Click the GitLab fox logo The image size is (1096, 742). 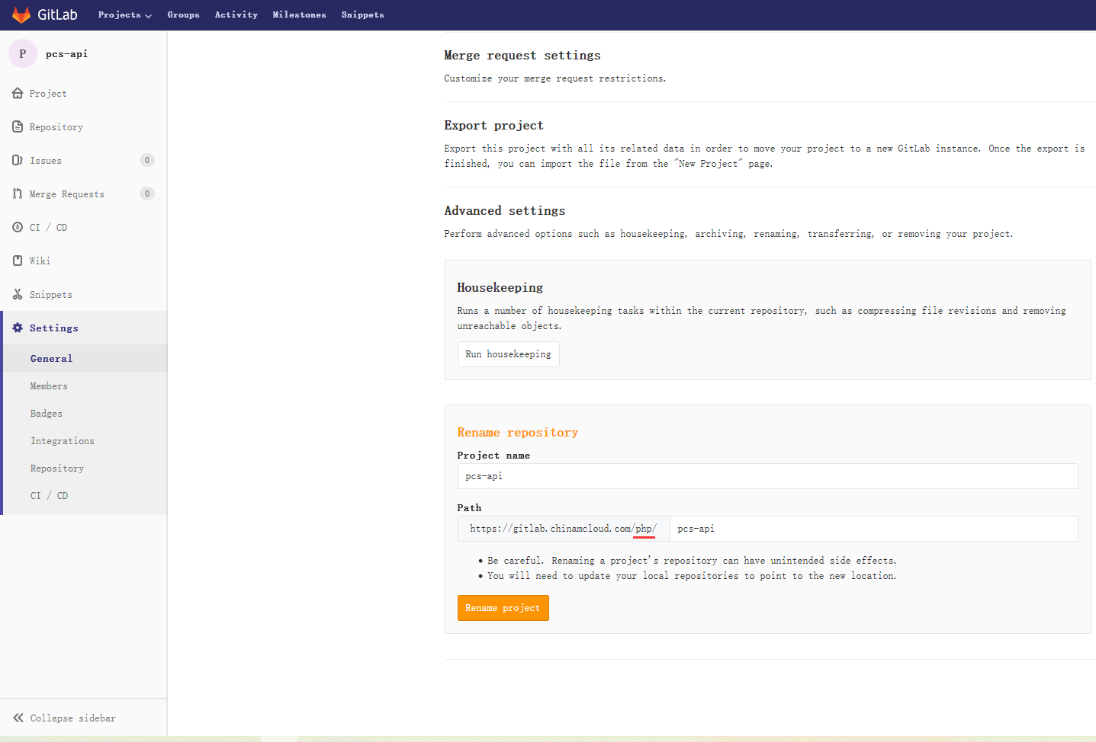[x=21, y=14]
